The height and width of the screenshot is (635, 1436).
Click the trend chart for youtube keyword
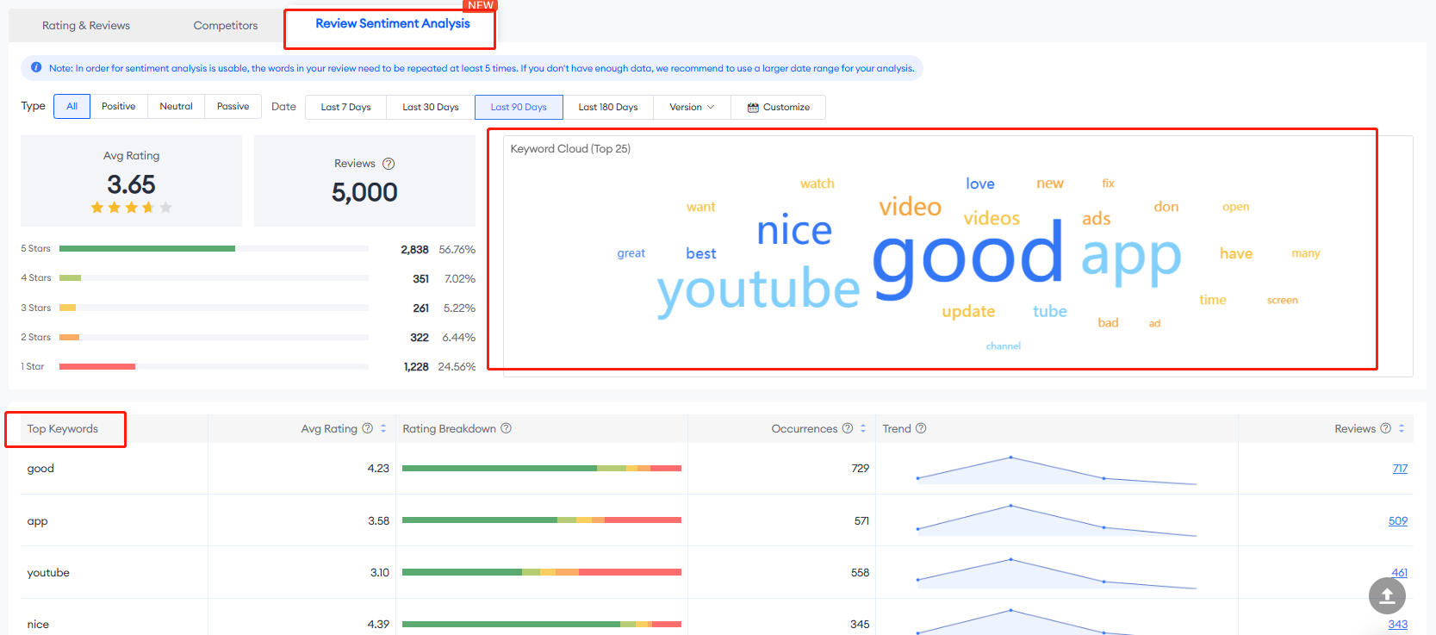(x=1057, y=573)
